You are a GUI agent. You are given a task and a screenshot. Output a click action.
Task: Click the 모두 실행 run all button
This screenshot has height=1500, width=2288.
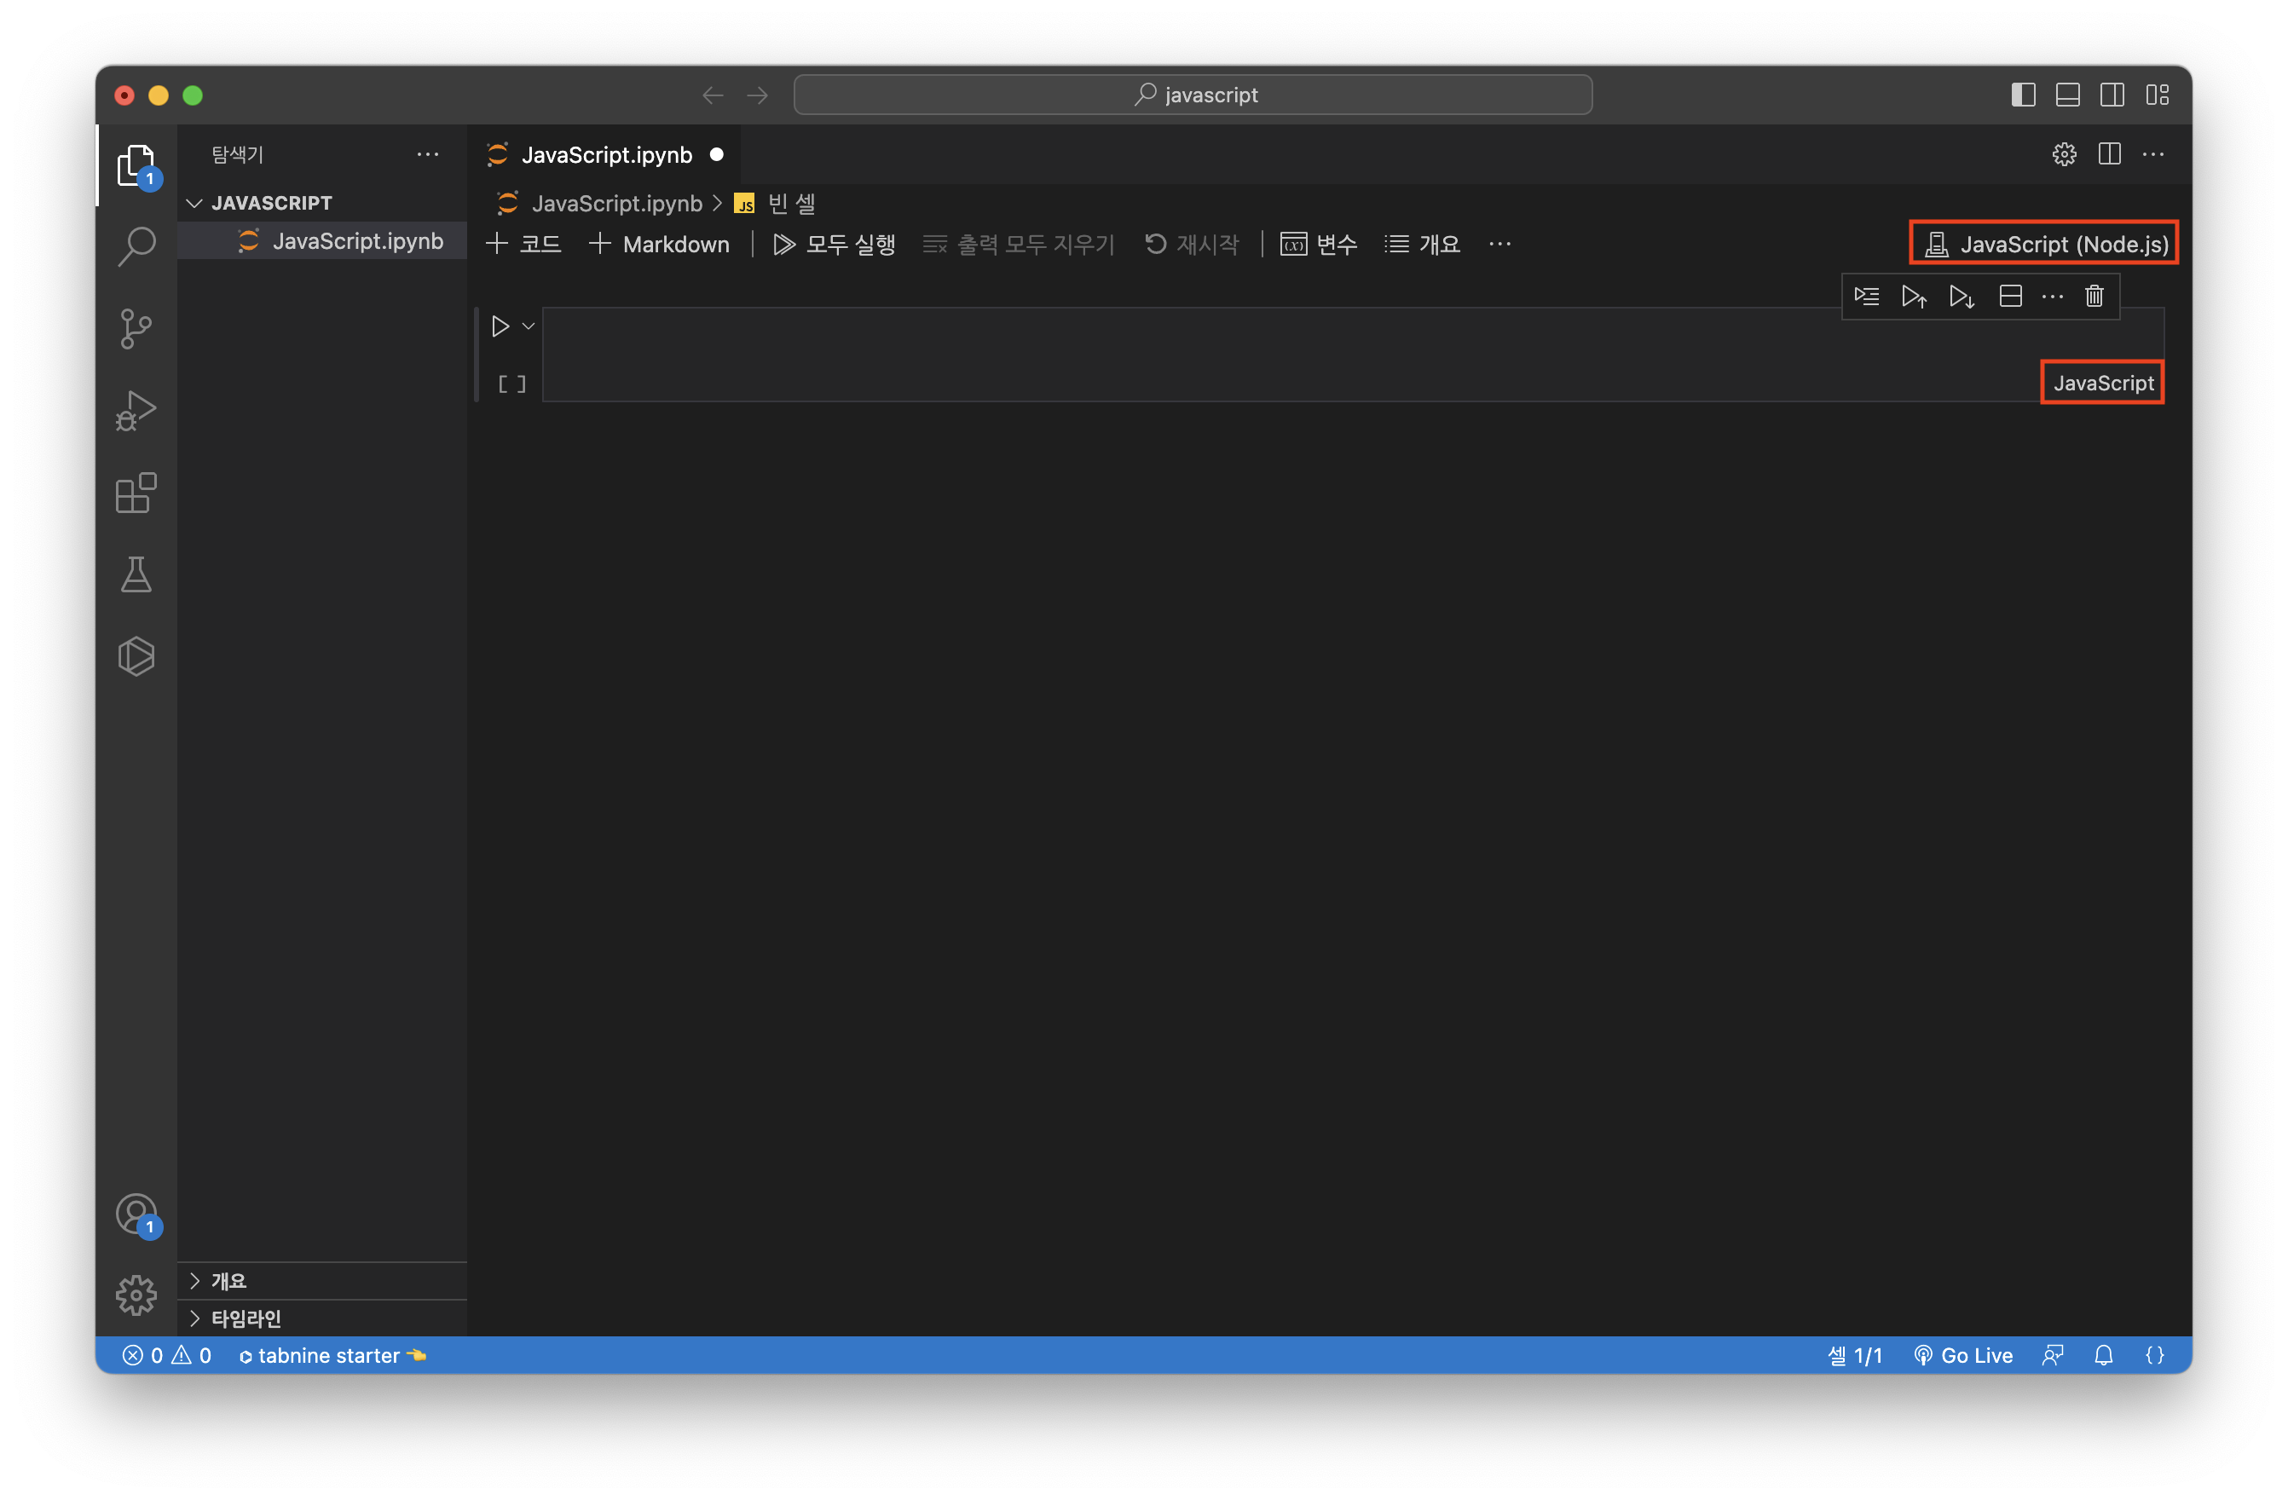(835, 244)
